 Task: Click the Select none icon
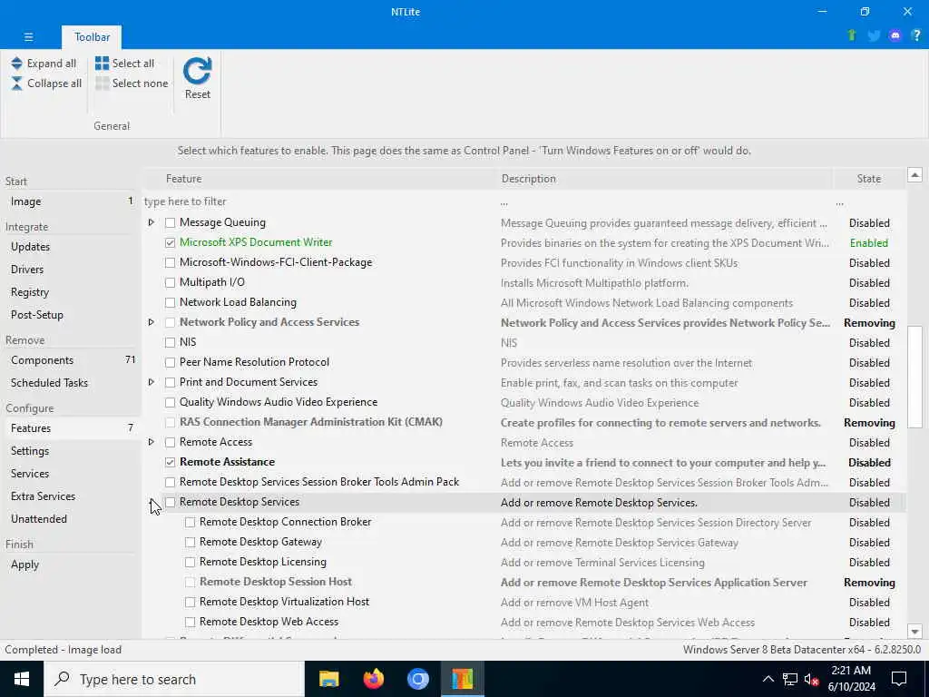pos(102,83)
